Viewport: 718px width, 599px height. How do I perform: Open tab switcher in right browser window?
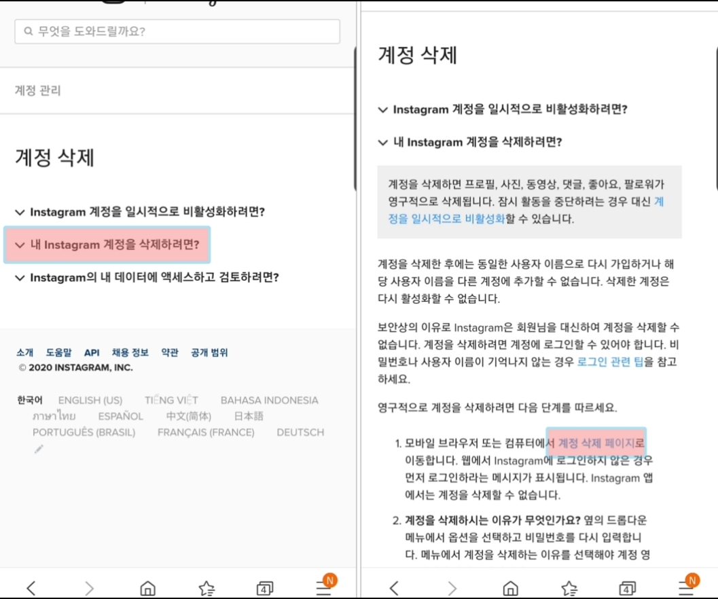(628, 588)
